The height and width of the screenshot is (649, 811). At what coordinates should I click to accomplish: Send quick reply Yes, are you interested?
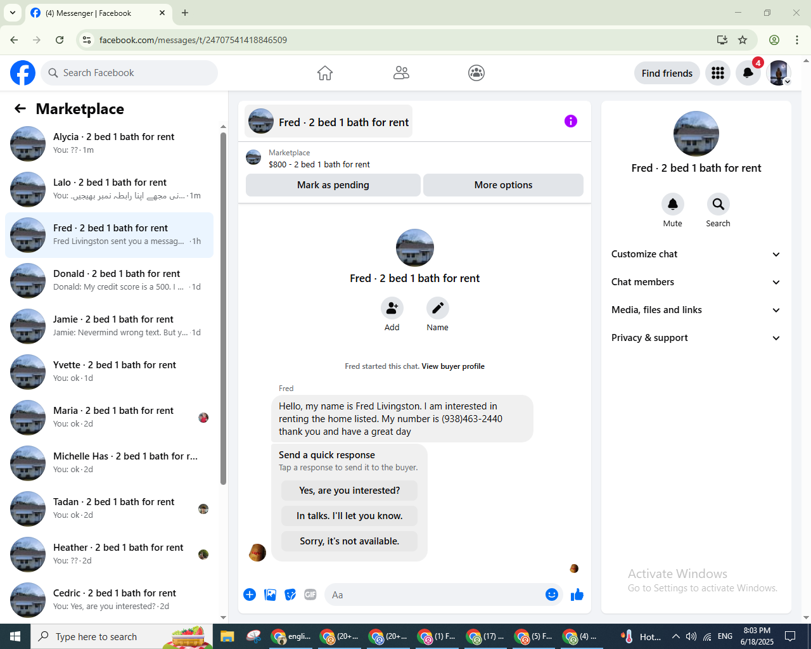point(350,491)
